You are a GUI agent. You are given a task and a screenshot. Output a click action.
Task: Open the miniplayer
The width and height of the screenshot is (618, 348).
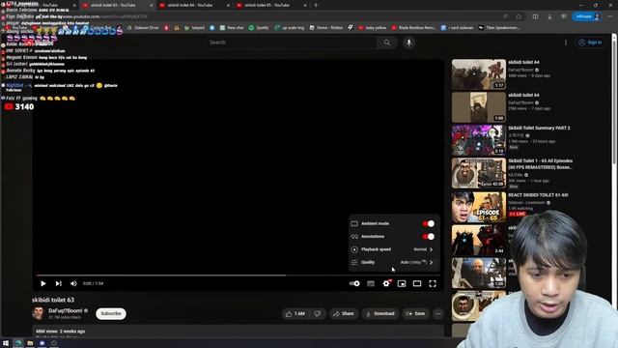(x=402, y=283)
